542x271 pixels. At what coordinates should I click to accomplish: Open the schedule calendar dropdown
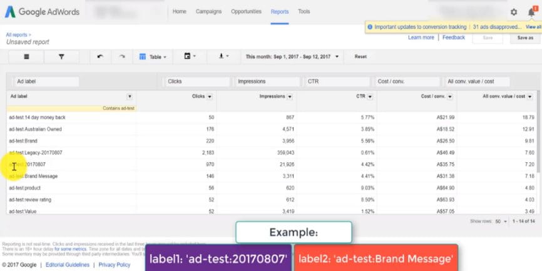pos(190,56)
